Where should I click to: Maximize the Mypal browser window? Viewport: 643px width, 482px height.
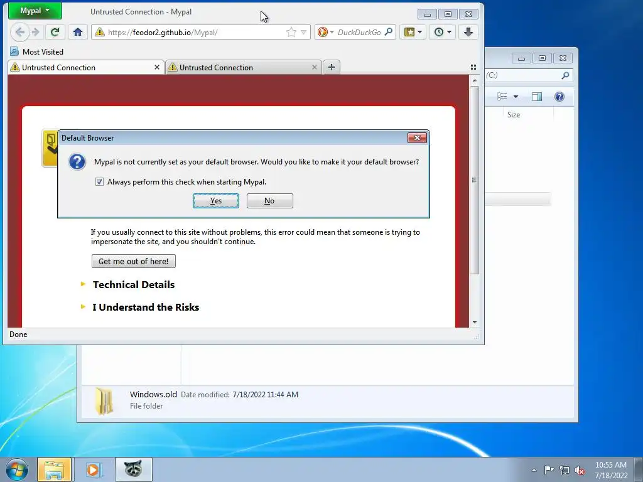(x=448, y=14)
